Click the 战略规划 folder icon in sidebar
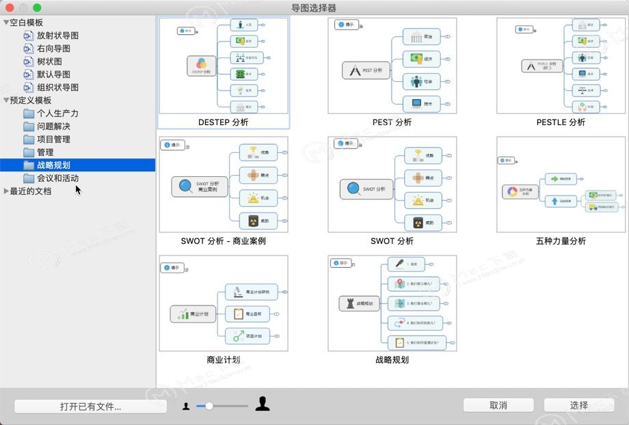Screen dimensions: 629x425 click(x=29, y=165)
